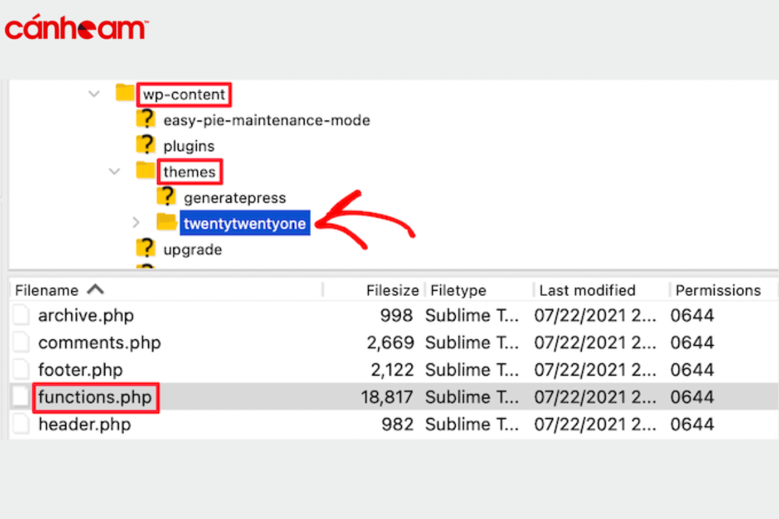This screenshot has width=779, height=519.
Task: Click the twentytwentyone open folder icon
Action: click(x=167, y=222)
